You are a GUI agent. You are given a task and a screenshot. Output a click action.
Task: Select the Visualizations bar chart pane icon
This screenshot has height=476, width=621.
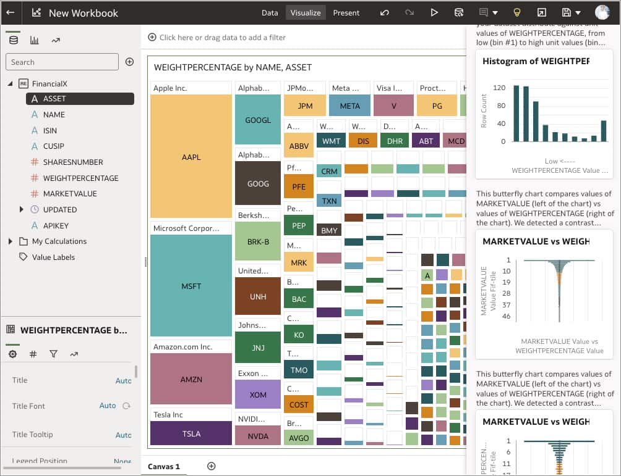point(35,40)
